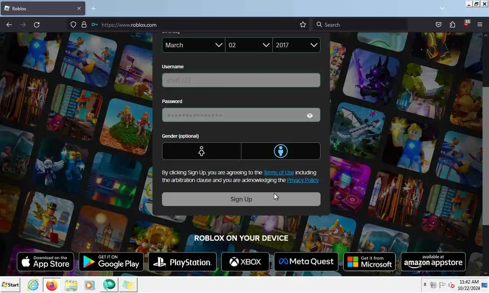Open the birthday day dropdown showing 02
The image size is (489, 293).
[249, 45]
